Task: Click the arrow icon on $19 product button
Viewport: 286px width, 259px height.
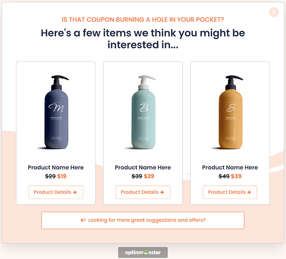Action: (75, 192)
